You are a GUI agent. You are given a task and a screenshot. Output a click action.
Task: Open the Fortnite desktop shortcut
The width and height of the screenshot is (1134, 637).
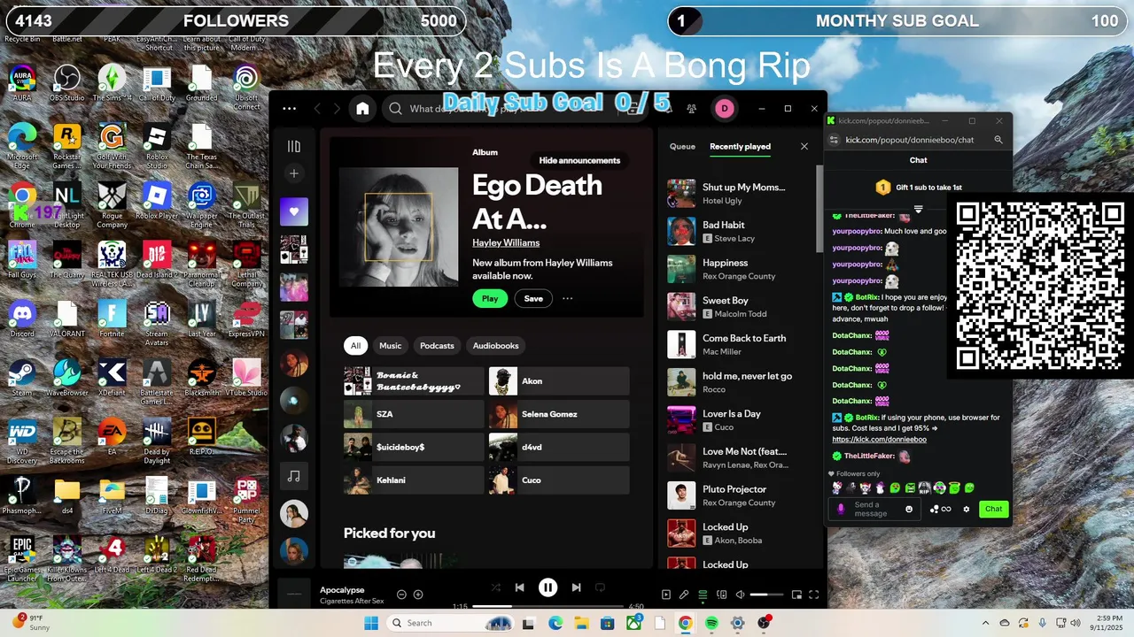(x=112, y=318)
